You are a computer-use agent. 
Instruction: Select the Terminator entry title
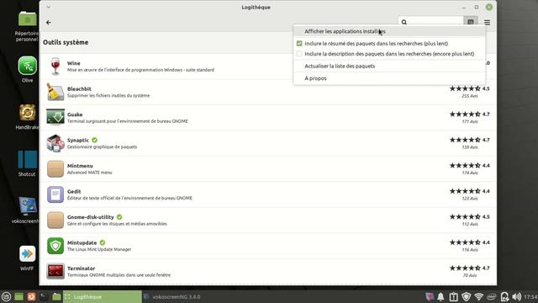81,268
